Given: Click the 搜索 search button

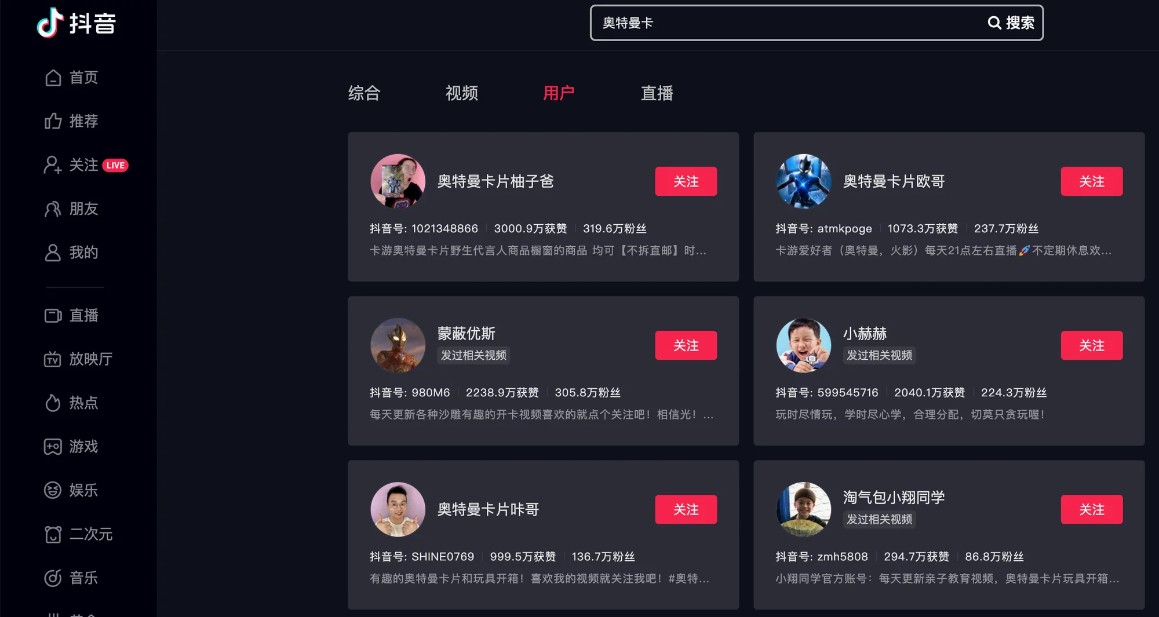Looking at the screenshot, I should (x=1011, y=23).
